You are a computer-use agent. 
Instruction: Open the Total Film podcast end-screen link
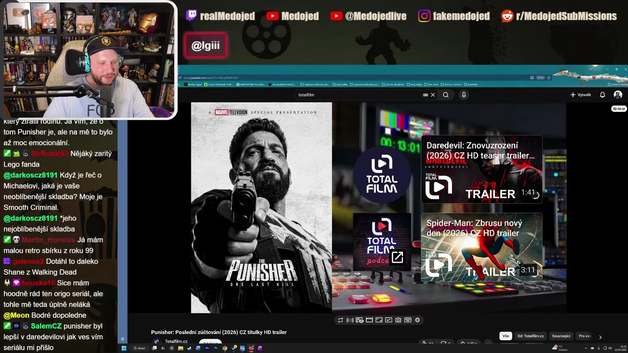(x=382, y=242)
